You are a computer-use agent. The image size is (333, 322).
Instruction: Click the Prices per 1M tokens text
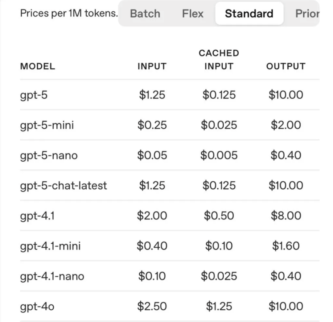[69, 13]
